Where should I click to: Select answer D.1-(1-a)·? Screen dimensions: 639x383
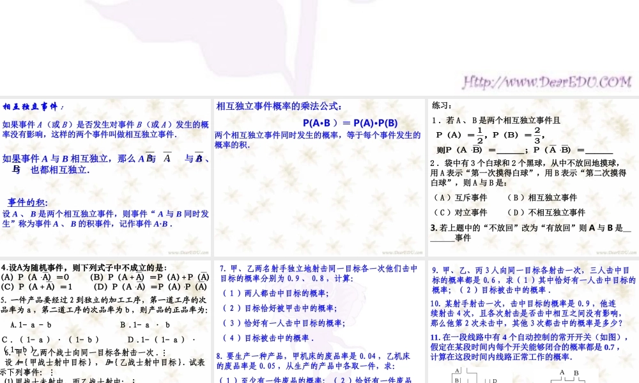pyautogui.click(x=162, y=340)
